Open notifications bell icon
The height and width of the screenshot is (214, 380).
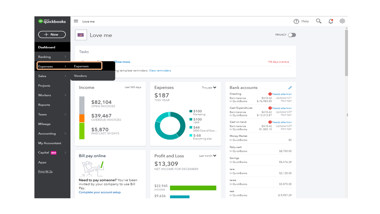[331, 21]
